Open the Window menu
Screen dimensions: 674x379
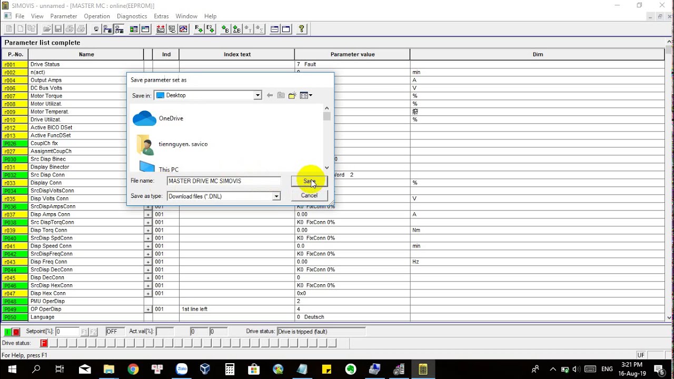(186, 16)
